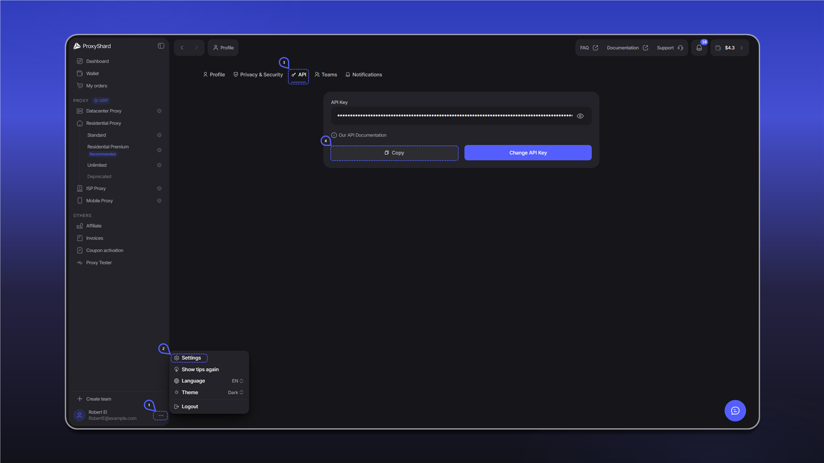Click settings icon beside Mobile Proxy
Screen dimensions: 824x463
click(x=159, y=201)
